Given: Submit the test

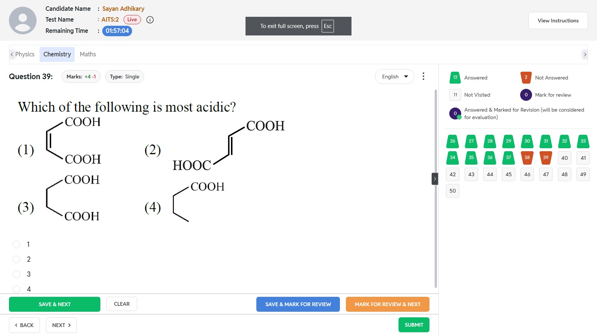Looking at the screenshot, I should click(x=414, y=325).
